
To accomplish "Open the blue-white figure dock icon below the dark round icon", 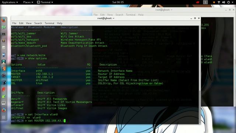I will (x=4, y=82).
